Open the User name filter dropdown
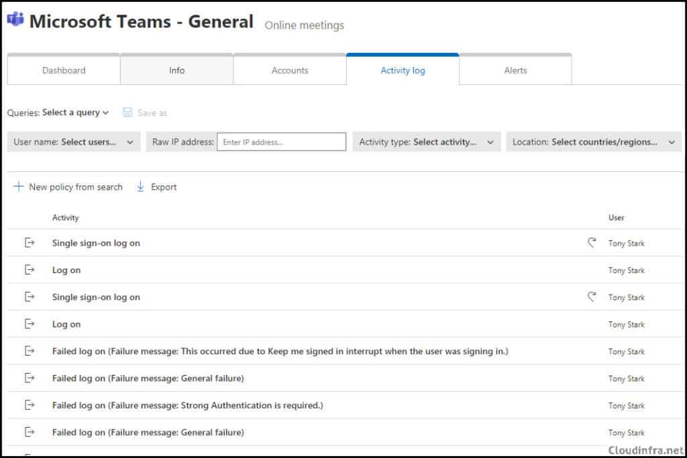Viewport: 687px width, 458px height. pos(74,142)
